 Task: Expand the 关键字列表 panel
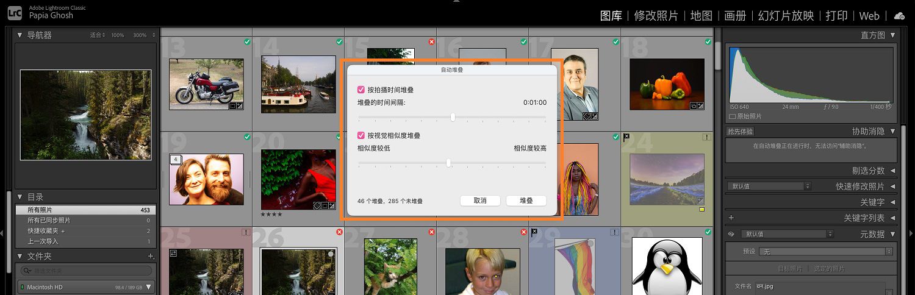tap(893, 218)
